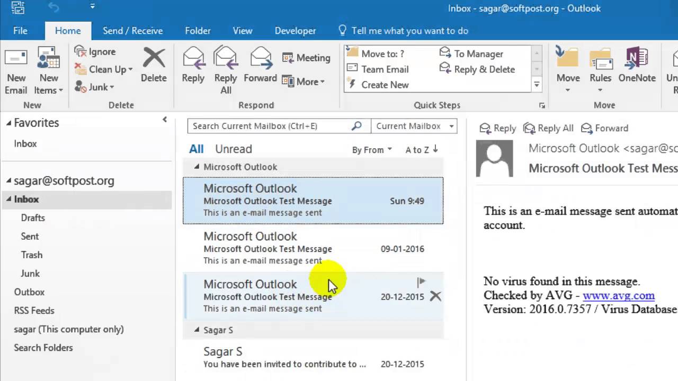Open Search Folders
678x381 pixels.
(x=43, y=348)
